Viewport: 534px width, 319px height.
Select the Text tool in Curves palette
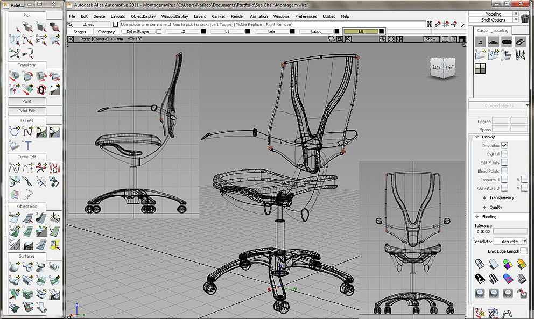tap(27, 145)
